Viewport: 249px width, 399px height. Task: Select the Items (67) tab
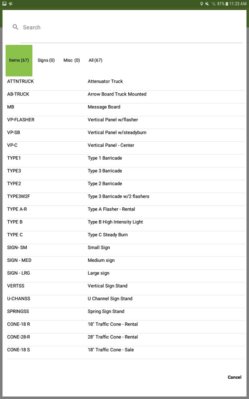coord(19,60)
